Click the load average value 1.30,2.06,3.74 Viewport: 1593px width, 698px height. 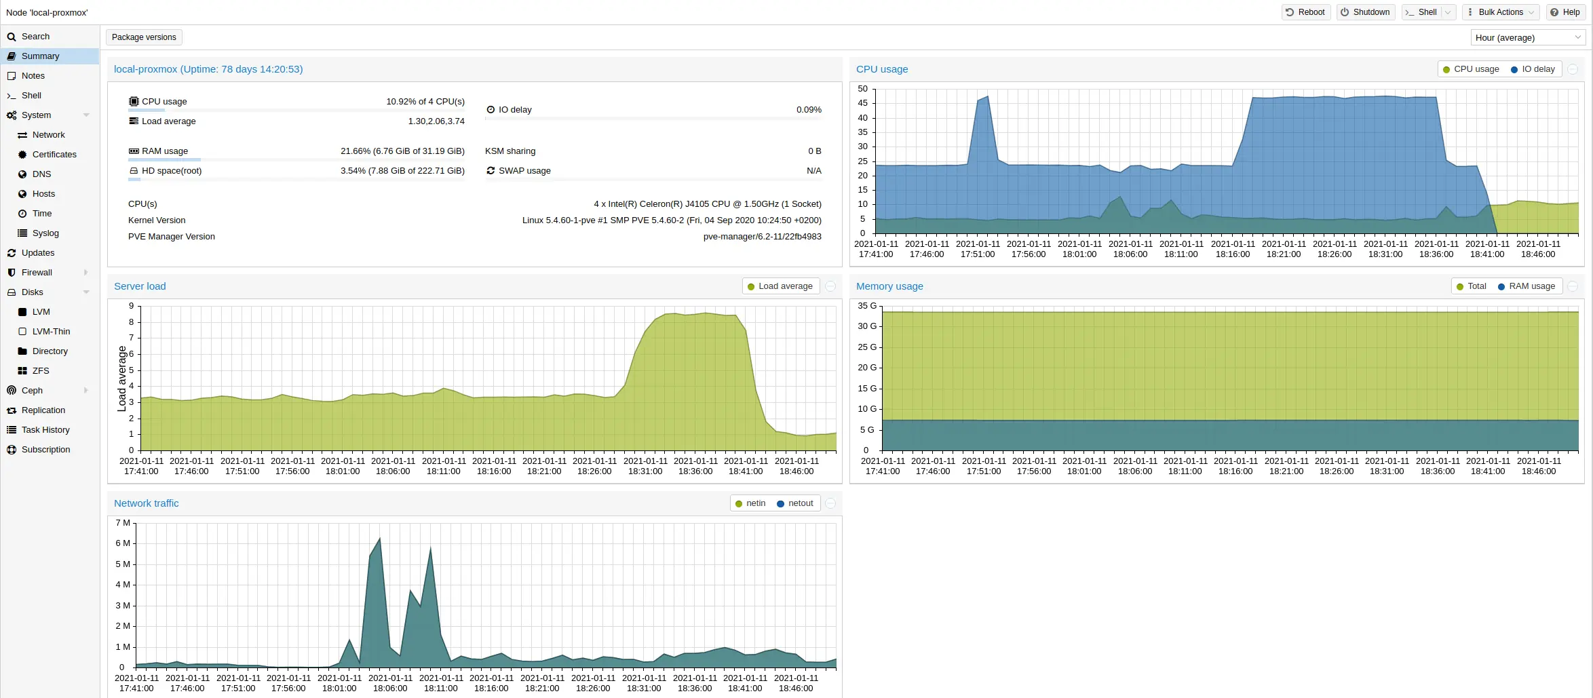click(436, 121)
